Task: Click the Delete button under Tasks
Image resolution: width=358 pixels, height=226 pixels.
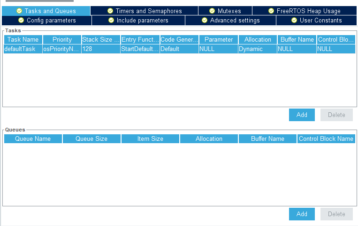Action: [336, 115]
